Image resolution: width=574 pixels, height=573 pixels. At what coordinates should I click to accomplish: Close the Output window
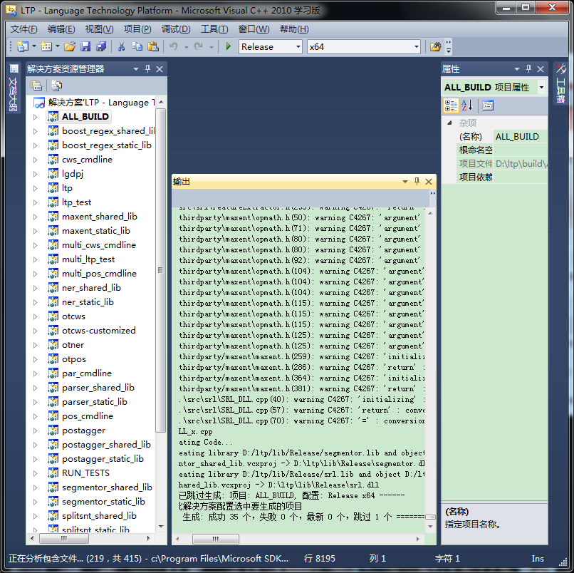pos(429,182)
